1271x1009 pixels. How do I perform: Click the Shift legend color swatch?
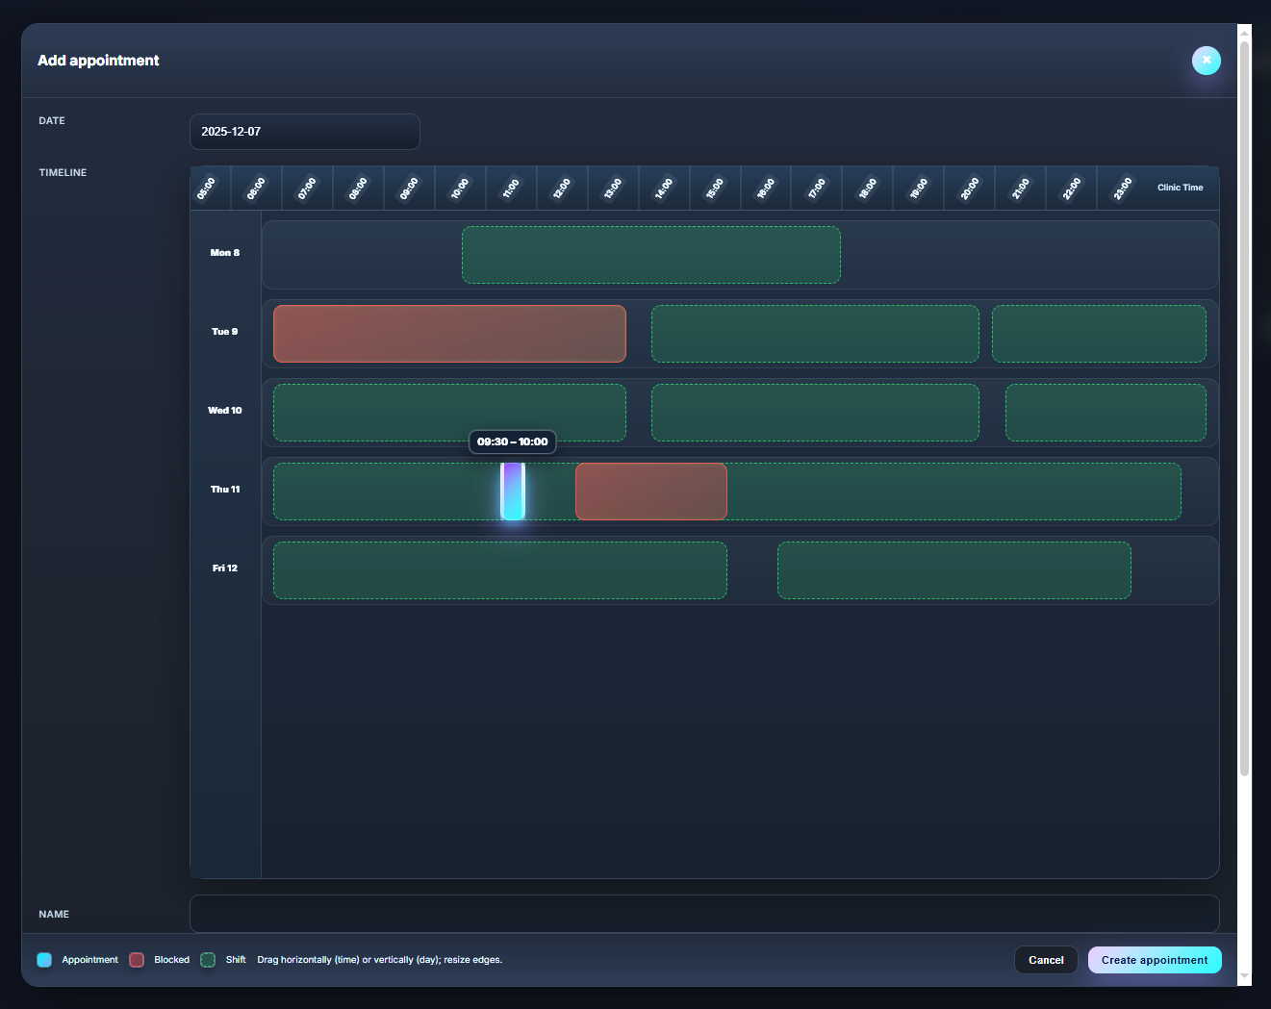click(x=208, y=959)
